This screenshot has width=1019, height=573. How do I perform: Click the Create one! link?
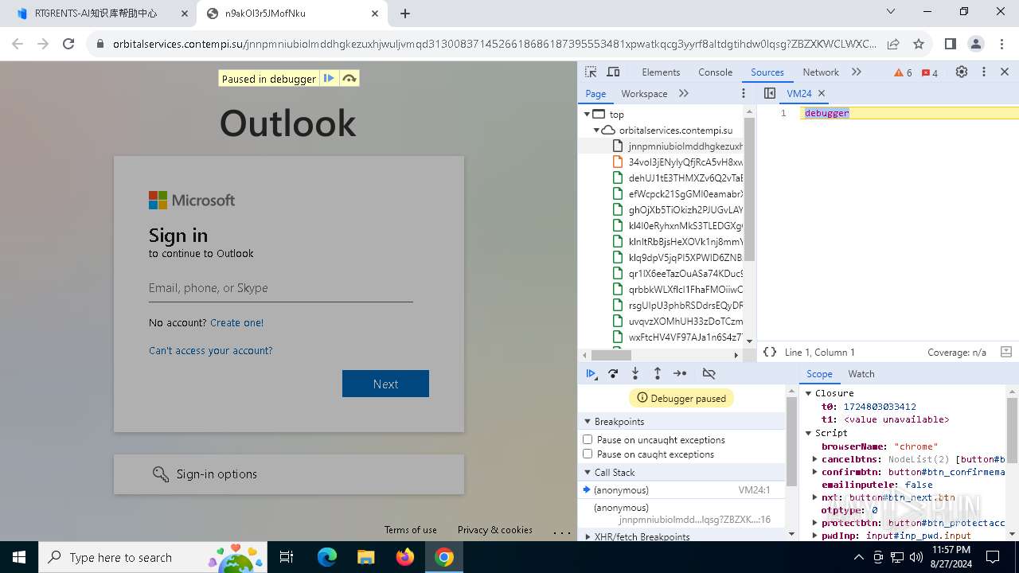[236, 322]
